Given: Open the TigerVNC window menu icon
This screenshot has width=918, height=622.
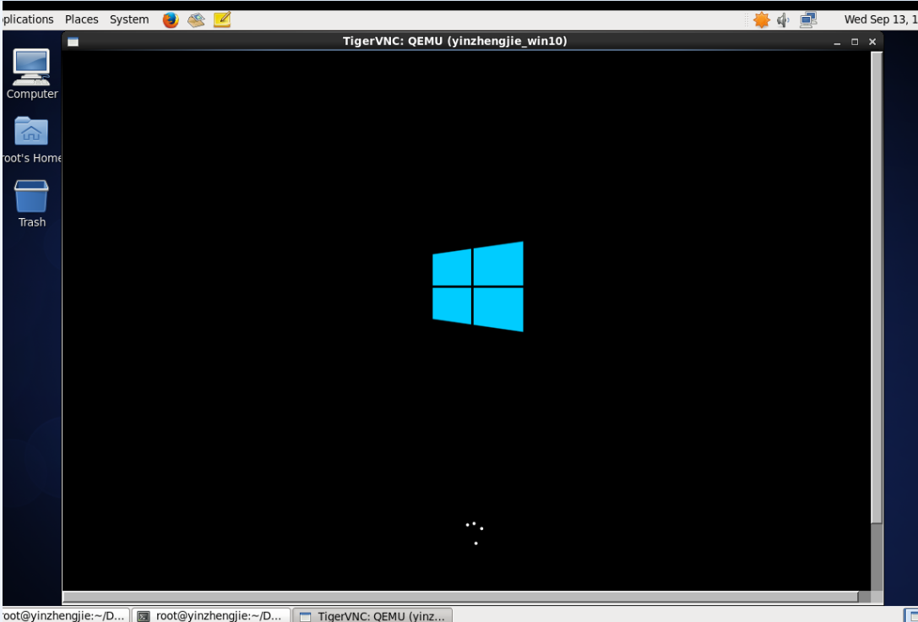Looking at the screenshot, I should point(73,41).
